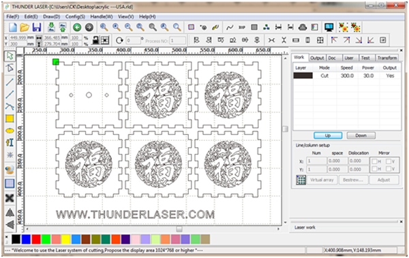Toggle Y row mirror V checkbox
Screen dimensions: 409x258
tap(389, 169)
